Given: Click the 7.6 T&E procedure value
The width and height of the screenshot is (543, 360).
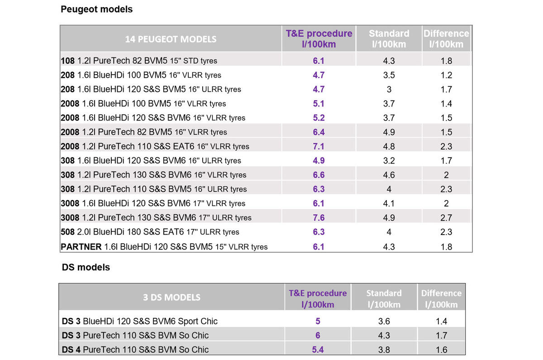Looking at the screenshot, I should [319, 218].
